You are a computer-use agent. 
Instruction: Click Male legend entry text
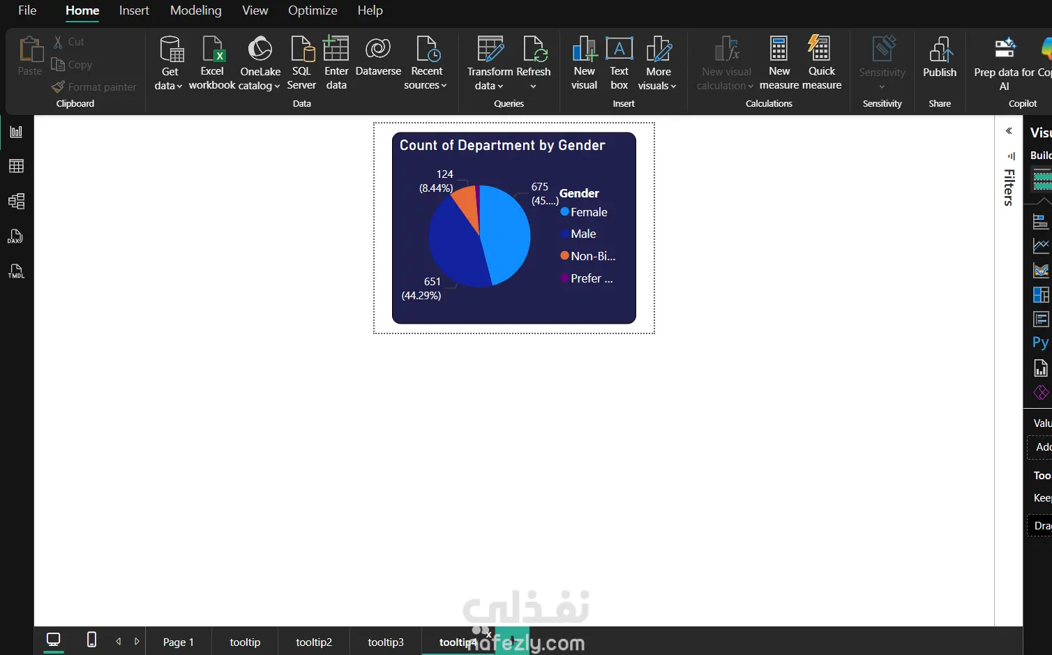click(583, 234)
